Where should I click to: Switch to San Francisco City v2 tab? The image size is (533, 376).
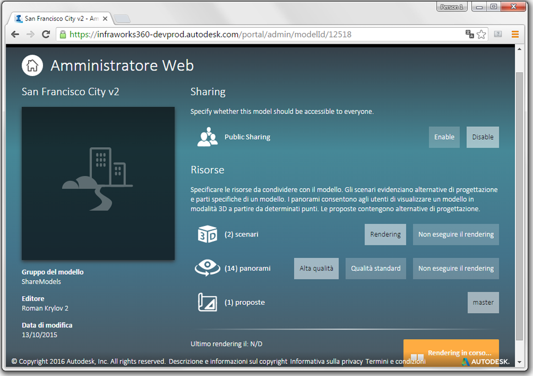click(x=61, y=19)
